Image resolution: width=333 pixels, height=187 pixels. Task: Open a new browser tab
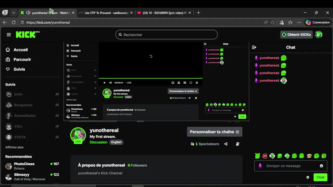tap(198, 13)
